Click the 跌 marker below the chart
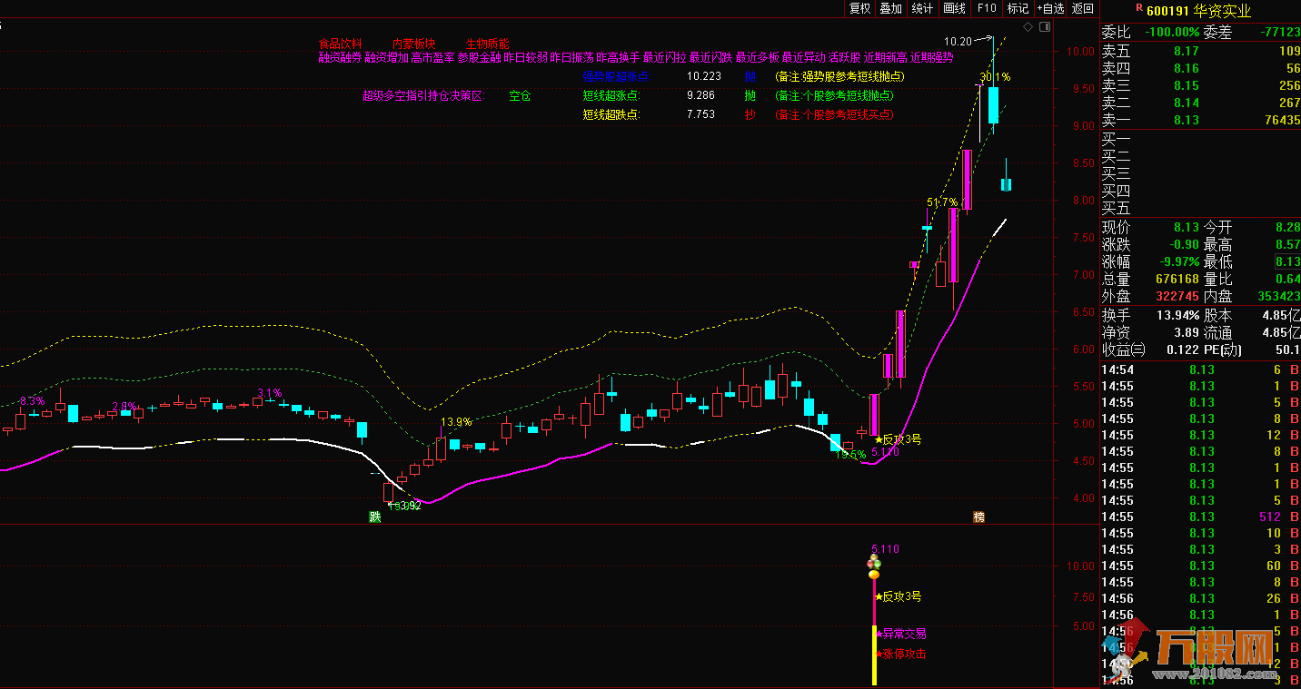The image size is (1301, 689). 374,517
